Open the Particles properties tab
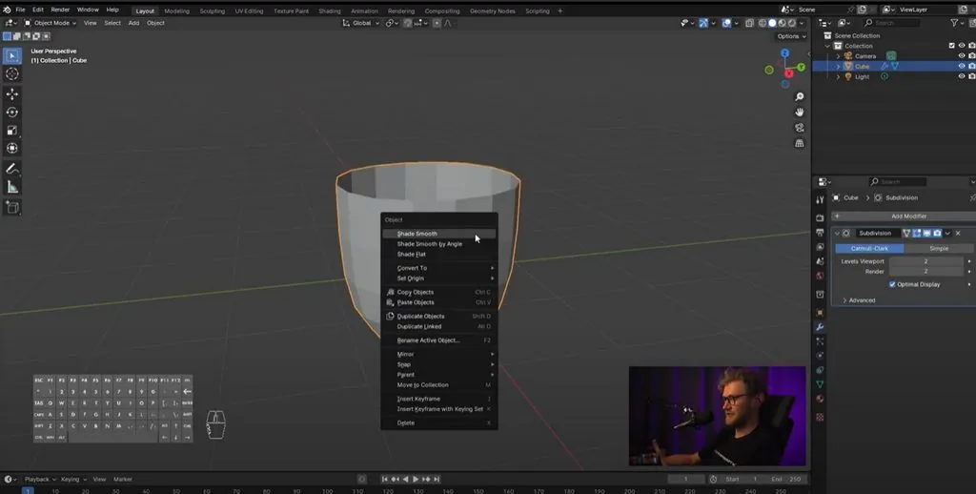976x494 pixels. (x=820, y=341)
